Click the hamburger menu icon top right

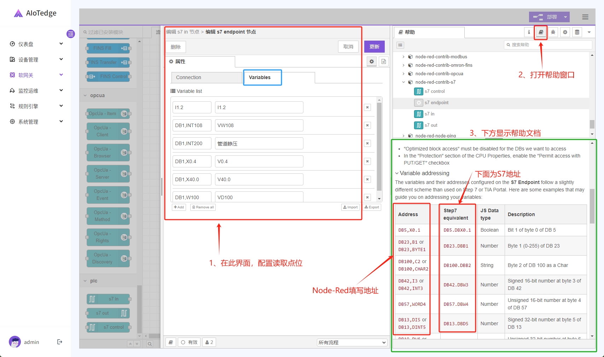pyautogui.click(x=585, y=17)
